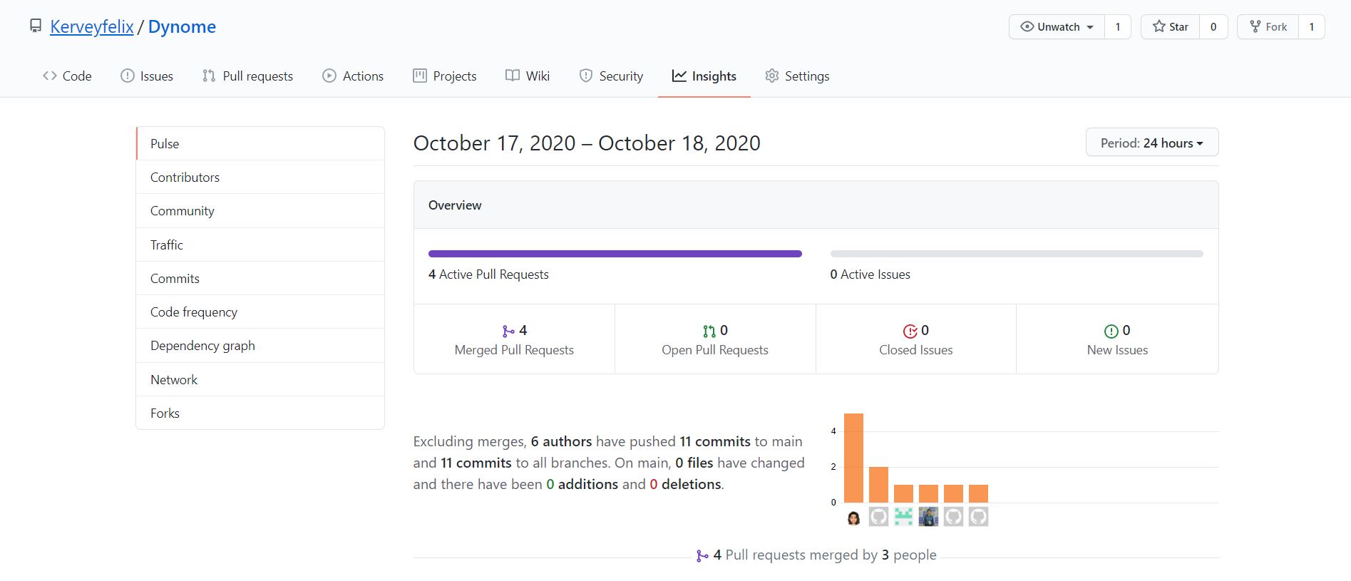Image resolution: width=1351 pixels, height=581 pixels.
Task: Click the purple Active Pull Requests progress bar
Action: click(615, 254)
